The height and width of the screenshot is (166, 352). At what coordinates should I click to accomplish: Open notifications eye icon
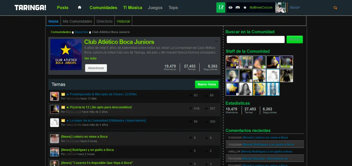(230, 8)
